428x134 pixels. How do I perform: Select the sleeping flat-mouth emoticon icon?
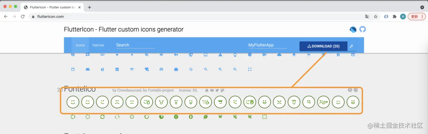(x=132, y=102)
